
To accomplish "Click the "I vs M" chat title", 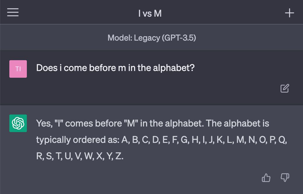I will 150,13.
